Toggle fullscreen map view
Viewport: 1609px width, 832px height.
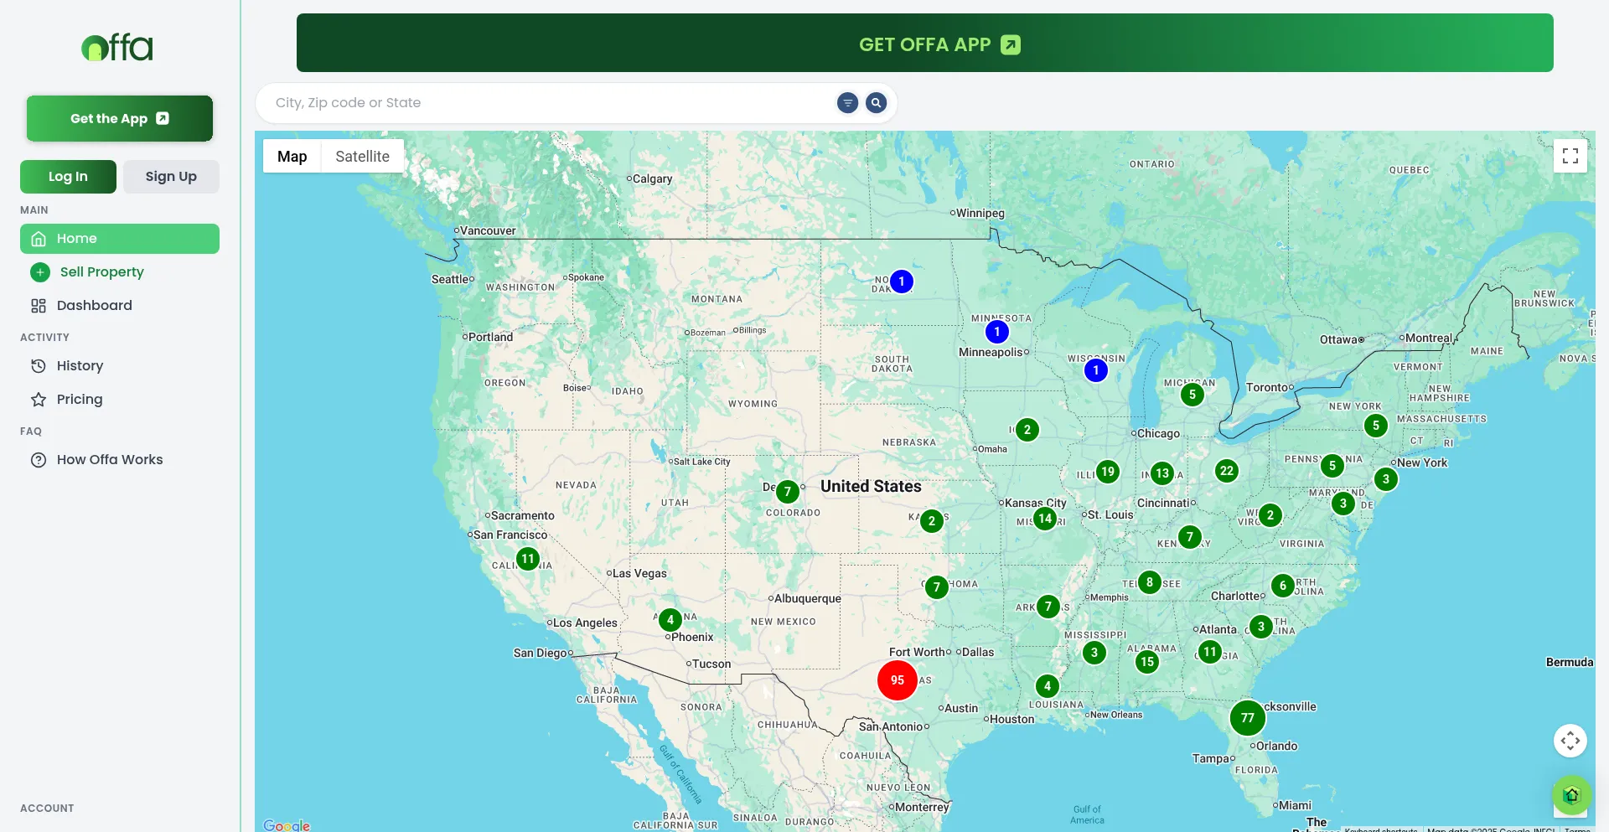[1570, 156]
